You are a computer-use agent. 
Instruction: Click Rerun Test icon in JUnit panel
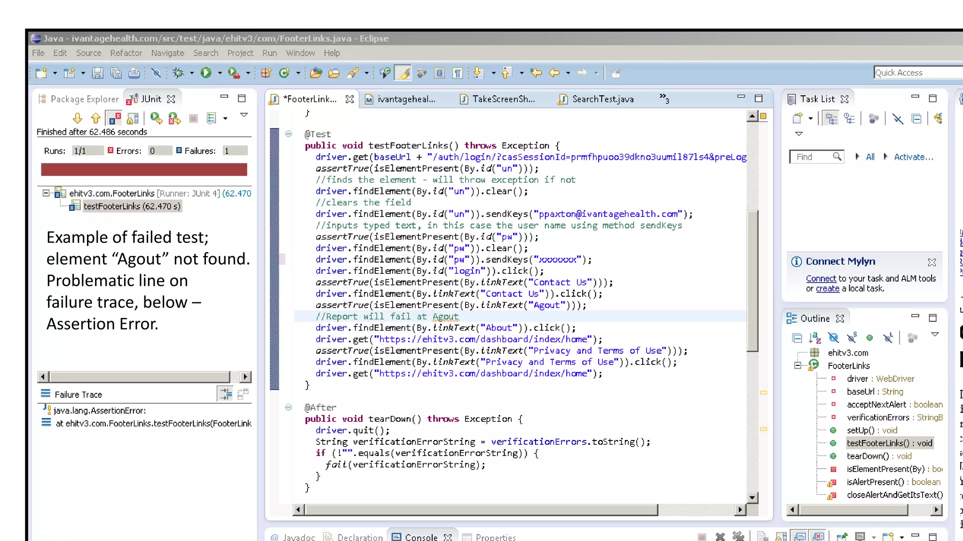click(x=156, y=118)
